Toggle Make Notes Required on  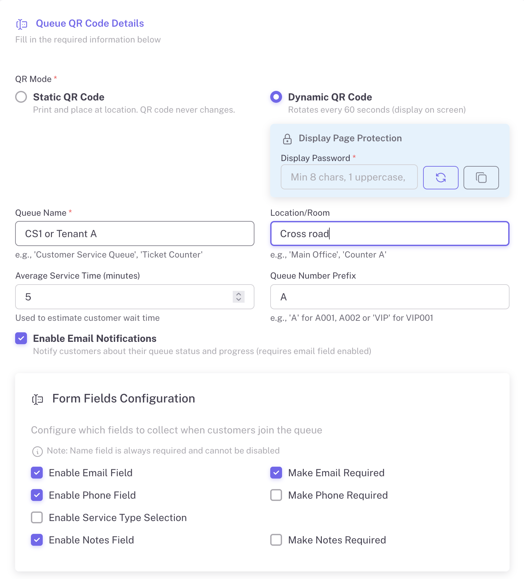276,540
